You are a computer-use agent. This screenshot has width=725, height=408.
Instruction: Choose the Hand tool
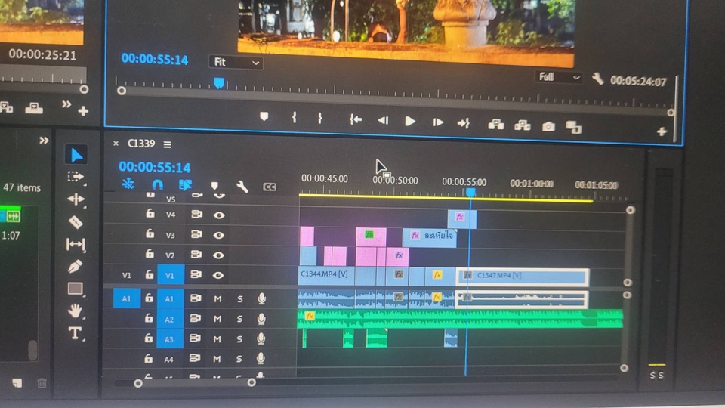tap(76, 311)
